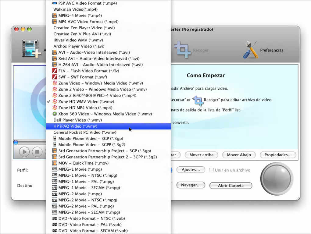
Task: Open Propiedades... dialog button
Action: click(278, 155)
